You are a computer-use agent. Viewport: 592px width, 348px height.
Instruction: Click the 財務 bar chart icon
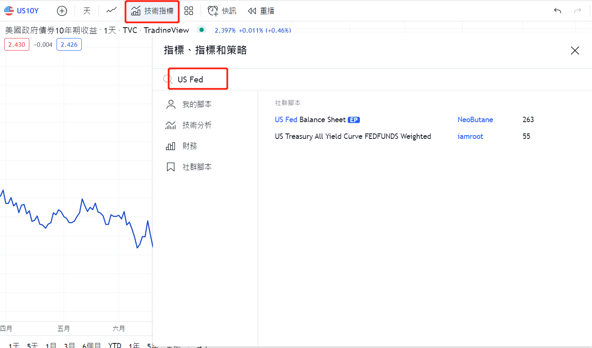[171, 146]
